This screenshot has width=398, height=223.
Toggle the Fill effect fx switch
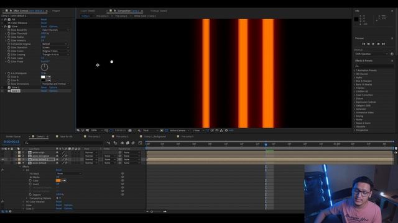point(6,19)
